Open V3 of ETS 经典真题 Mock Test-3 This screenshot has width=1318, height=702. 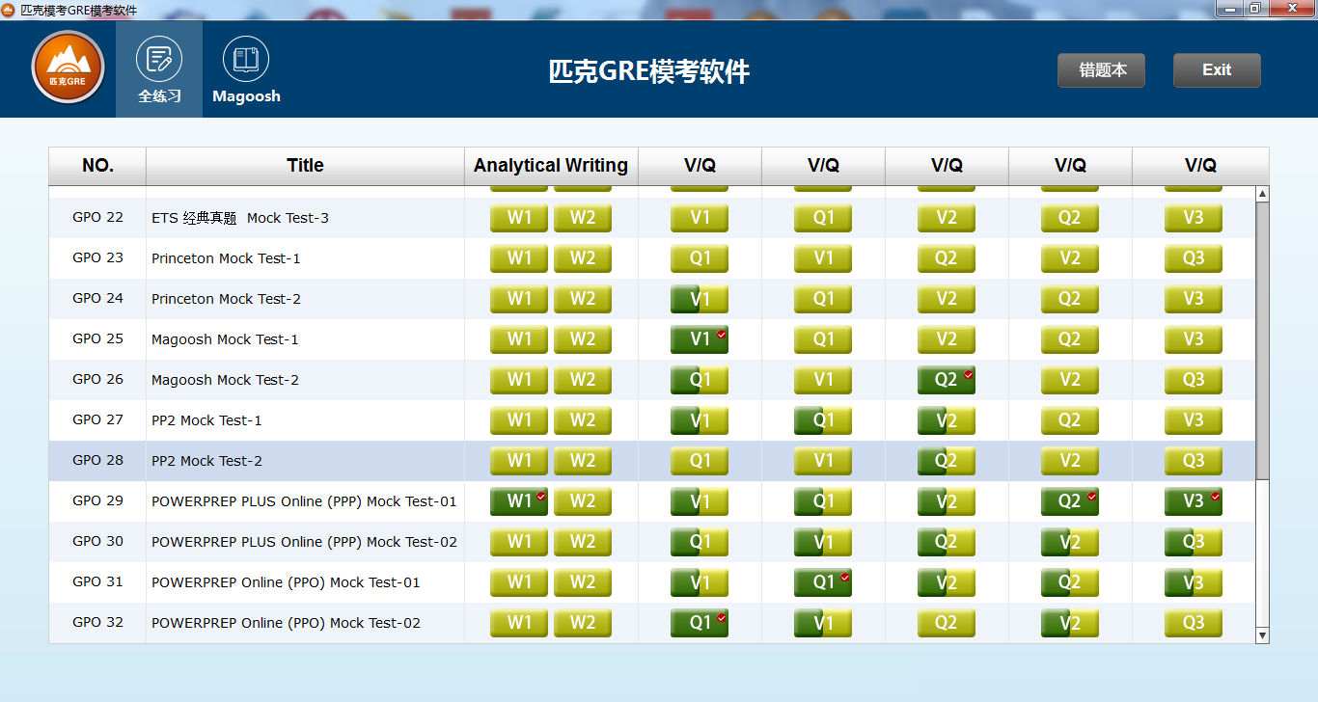[x=1194, y=218]
